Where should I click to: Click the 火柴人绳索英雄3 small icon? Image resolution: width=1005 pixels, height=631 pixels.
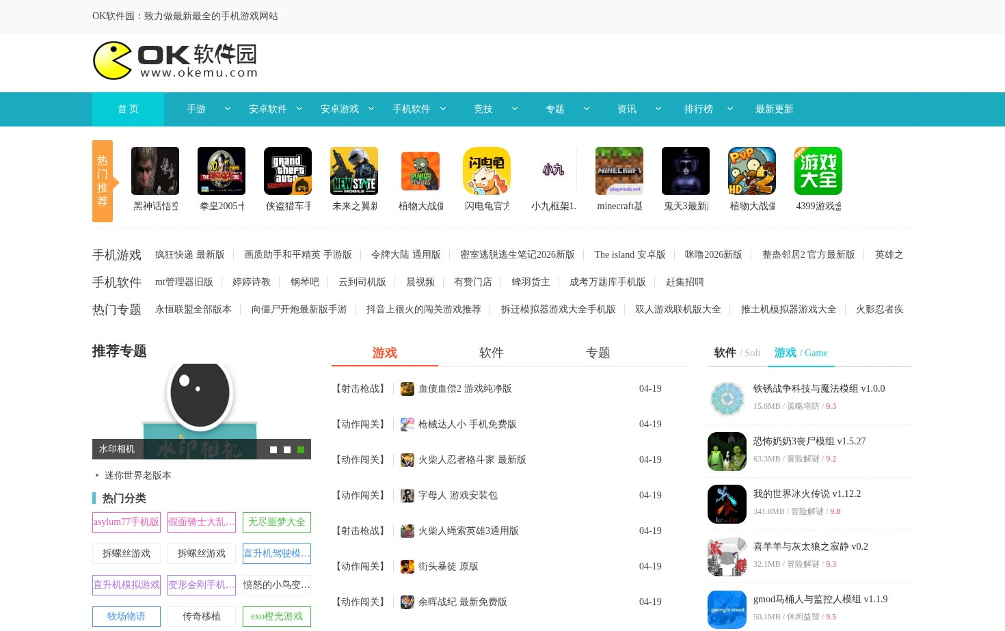coord(407,531)
